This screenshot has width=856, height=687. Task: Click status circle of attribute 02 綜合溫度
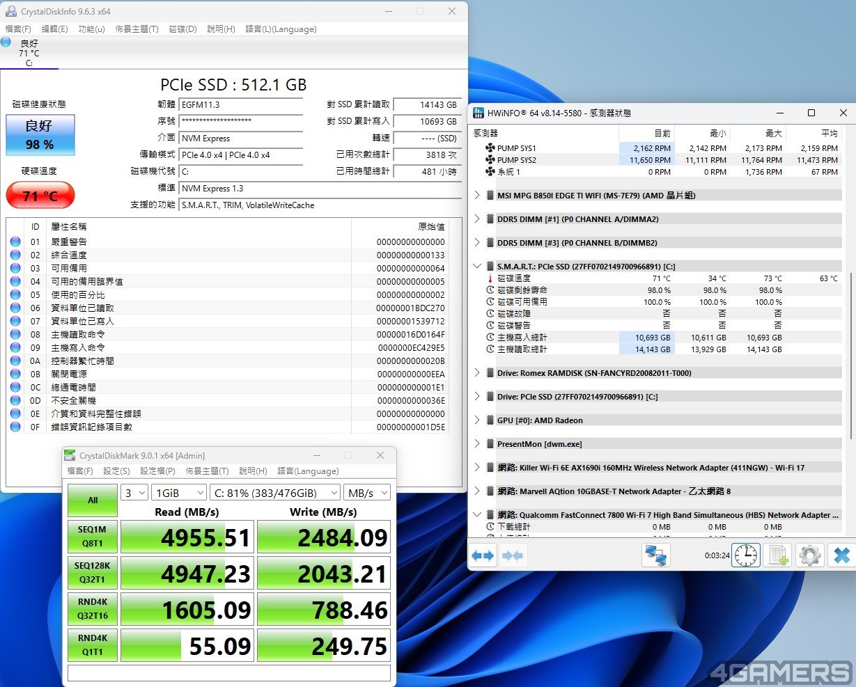coord(15,255)
